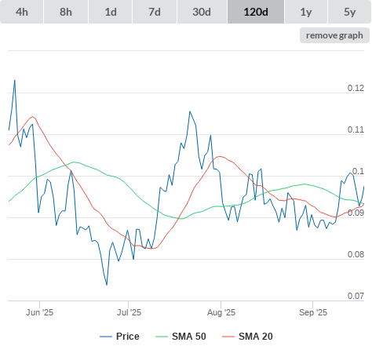Click the active 120d tab
The width and height of the screenshot is (372, 357).
[256, 12]
